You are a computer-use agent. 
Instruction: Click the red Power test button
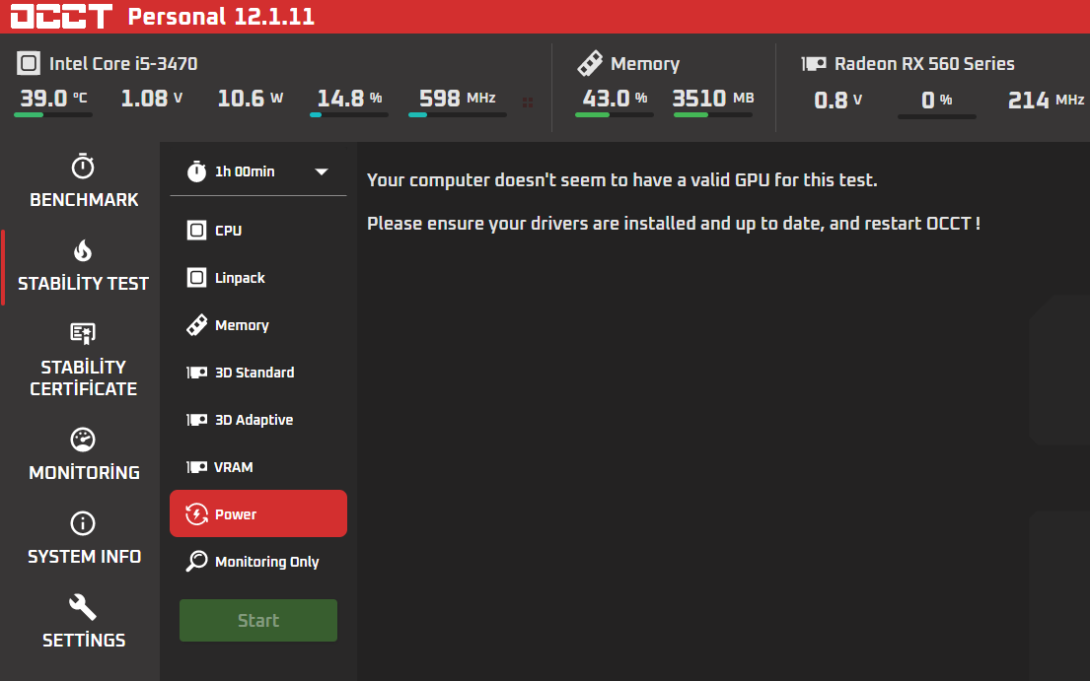[257, 513]
